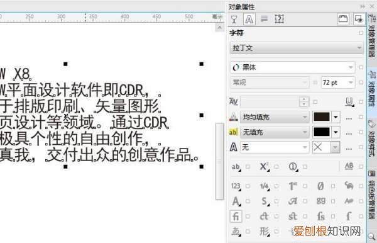Click the ornaments swirl icon
Image resolution: width=377 pixels, height=243 pixels.
tap(349, 186)
